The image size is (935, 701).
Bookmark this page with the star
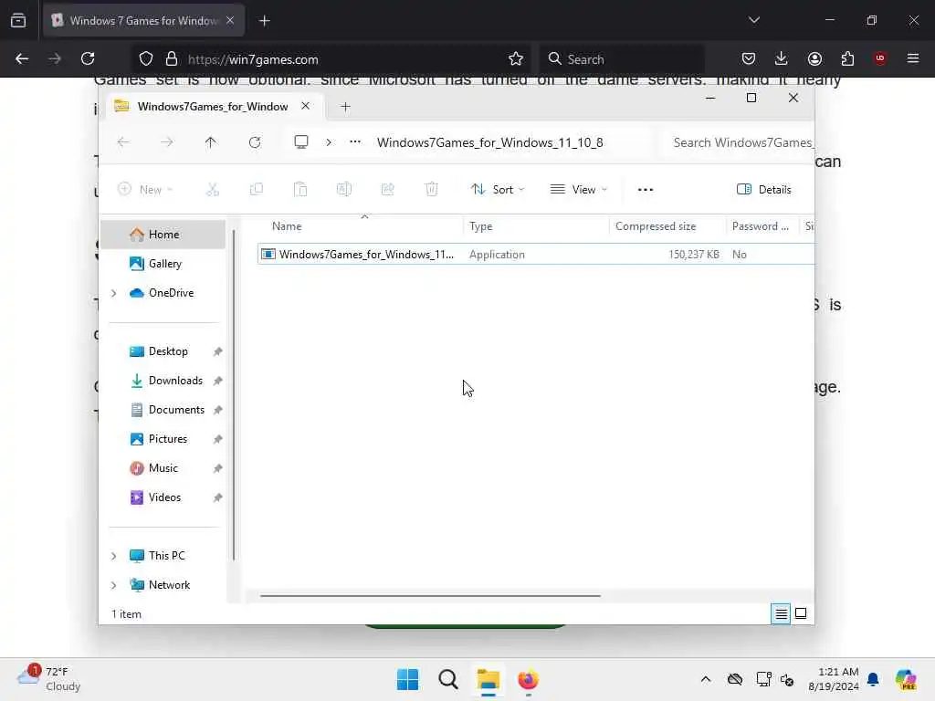coord(516,58)
